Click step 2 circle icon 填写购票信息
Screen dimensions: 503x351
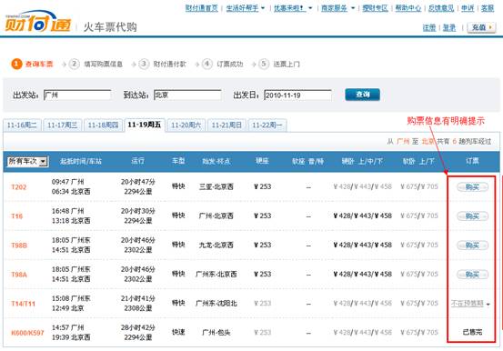[74, 64]
